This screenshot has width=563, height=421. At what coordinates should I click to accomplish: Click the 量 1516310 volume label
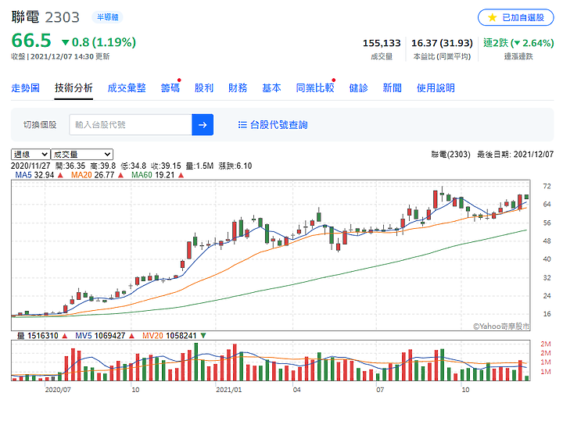click(x=38, y=336)
